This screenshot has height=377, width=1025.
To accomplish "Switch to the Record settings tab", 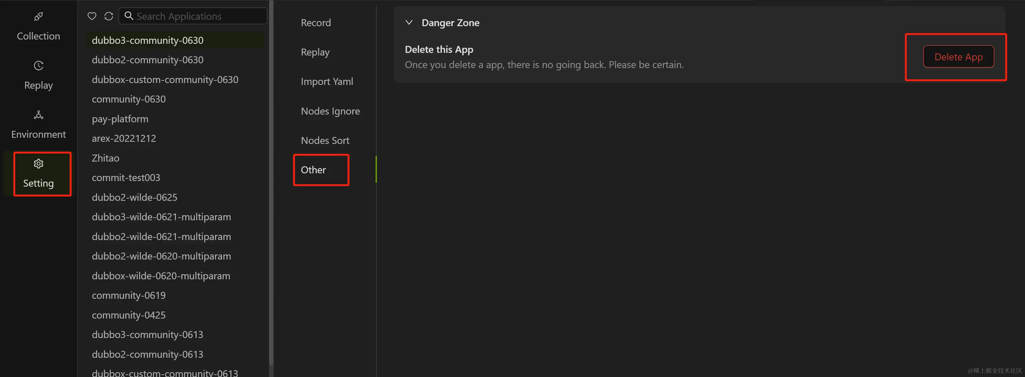I will 316,23.
